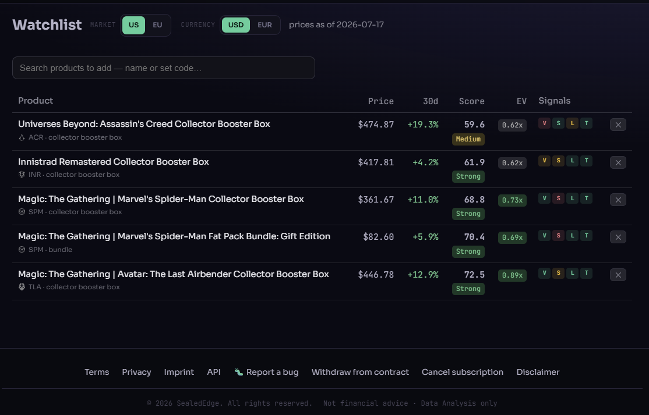Click Cancel subscription link

coord(463,372)
